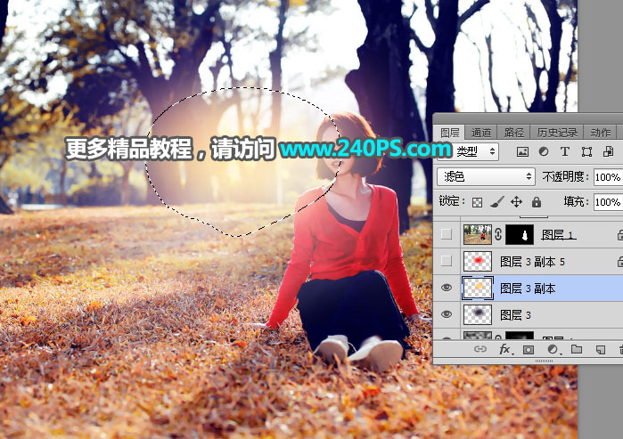Create new group folder icon
The height and width of the screenshot is (439, 623).
tap(577, 349)
